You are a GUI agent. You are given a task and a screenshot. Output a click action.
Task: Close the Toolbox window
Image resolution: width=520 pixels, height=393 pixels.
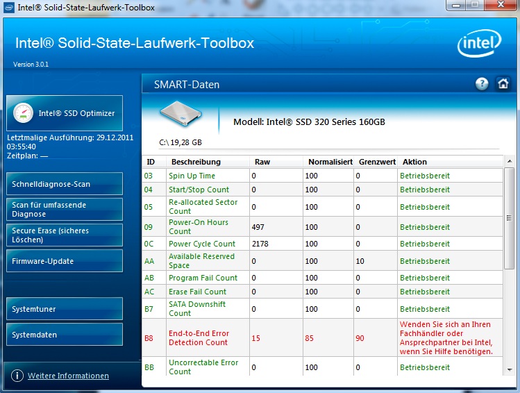pyautogui.click(x=501, y=5)
